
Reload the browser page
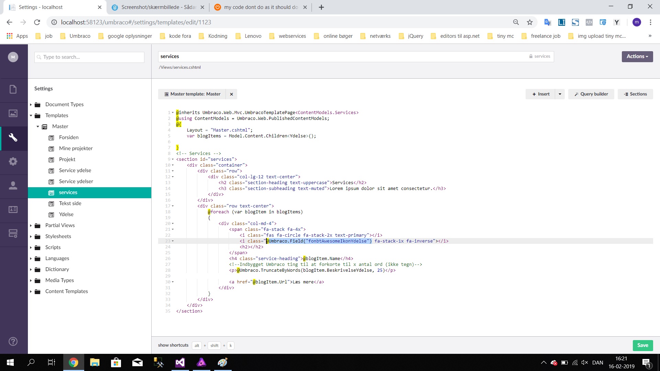tap(37, 22)
